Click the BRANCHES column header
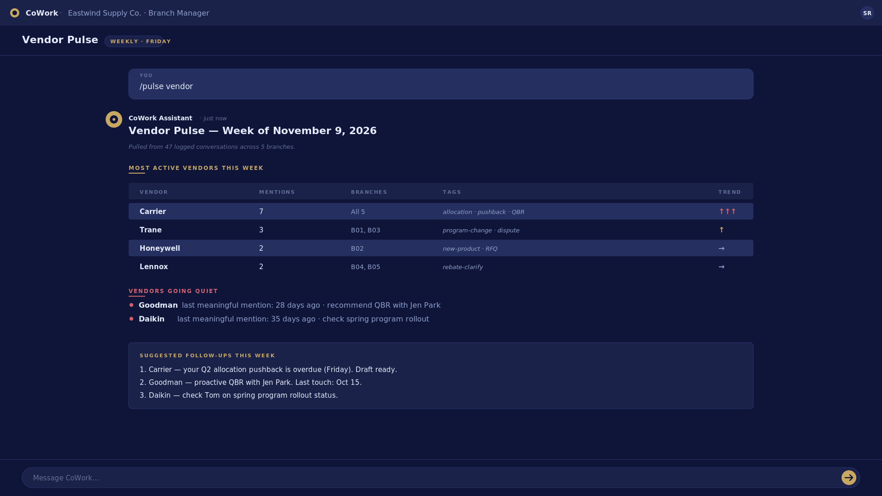Screen dimensions: 882x496 (369, 192)
